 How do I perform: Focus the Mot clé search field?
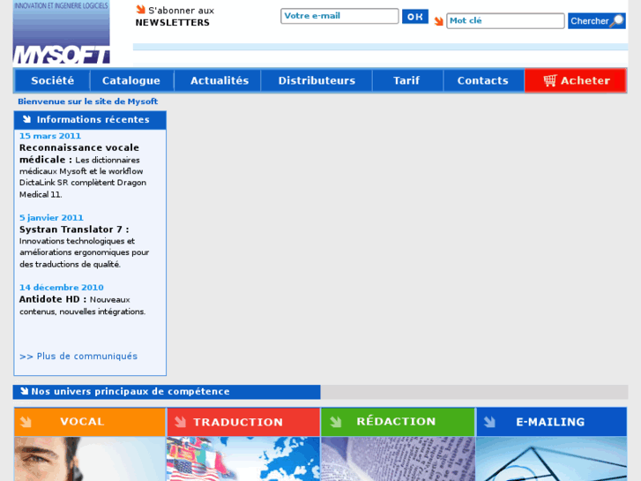click(505, 21)
